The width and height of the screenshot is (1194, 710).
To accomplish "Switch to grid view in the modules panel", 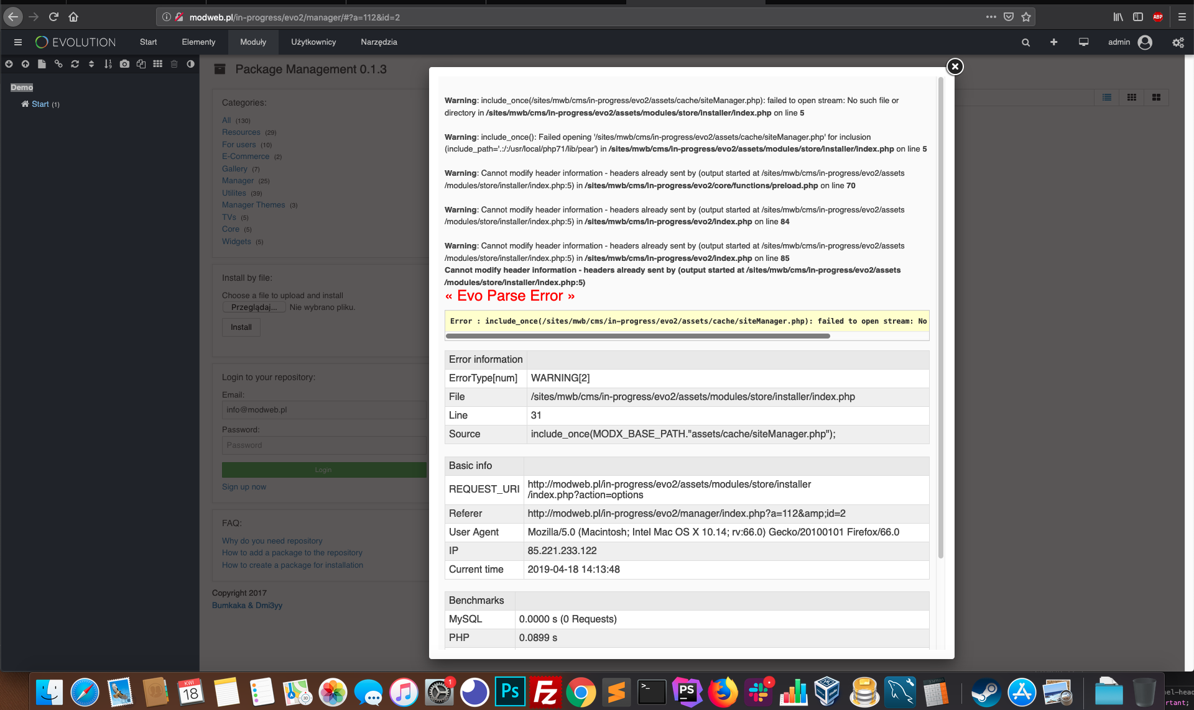I will [1132, 98].
